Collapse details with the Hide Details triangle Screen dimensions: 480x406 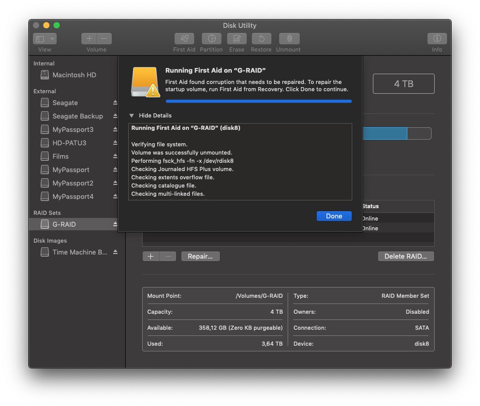132,116
